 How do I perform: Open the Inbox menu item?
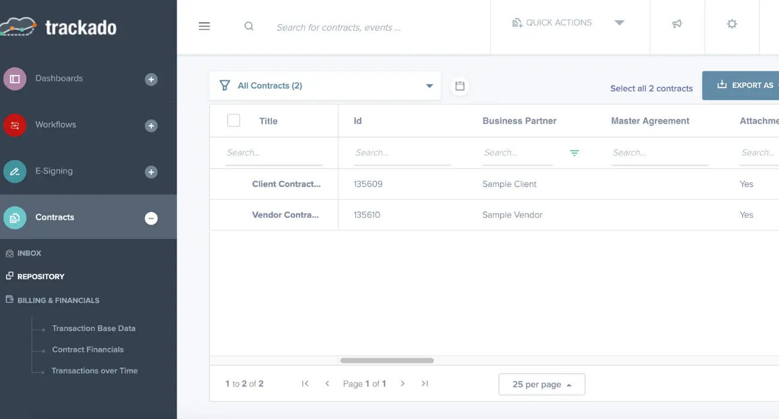click(x=29, y=253)
